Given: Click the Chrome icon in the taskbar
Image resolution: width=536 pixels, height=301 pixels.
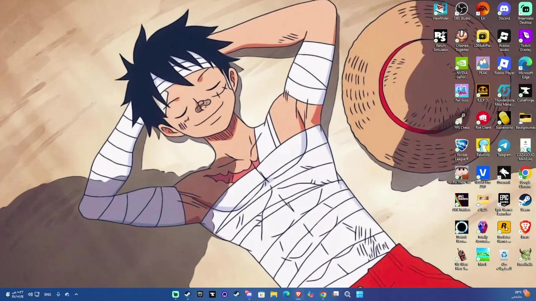Looking at the screenshot, I should [x=323, y=294].
